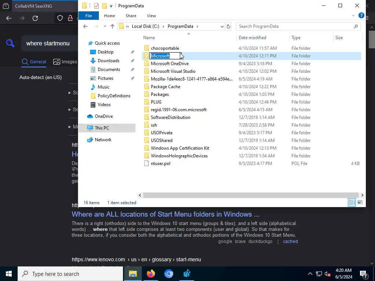Reload the page in the browser
The height and width of the screenshot is (281, 375).
35,18
